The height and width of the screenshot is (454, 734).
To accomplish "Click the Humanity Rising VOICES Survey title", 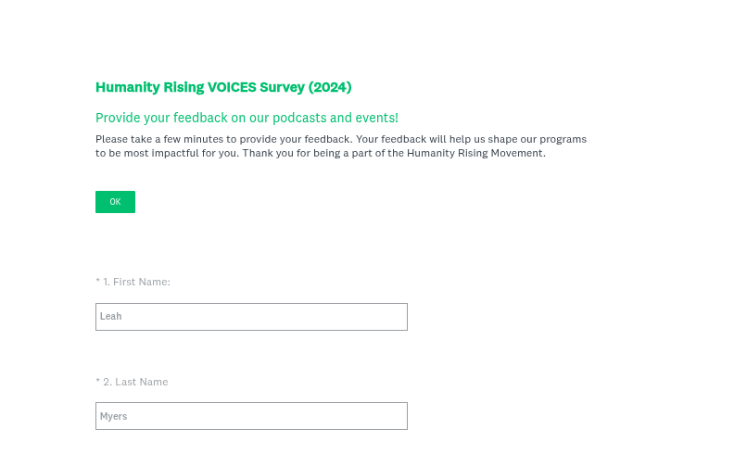I will [223, 87].
